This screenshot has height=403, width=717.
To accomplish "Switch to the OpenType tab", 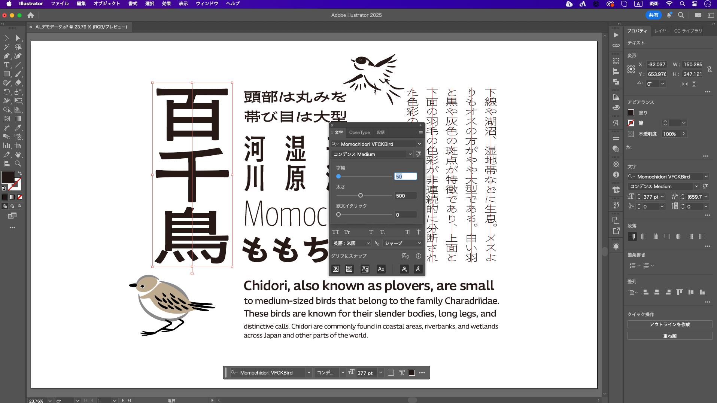I will (x=359, y=132).
